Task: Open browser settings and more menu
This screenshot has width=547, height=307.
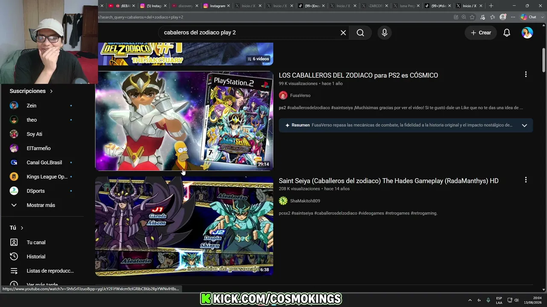Action: pyautogui.click(x=512, y=17)
